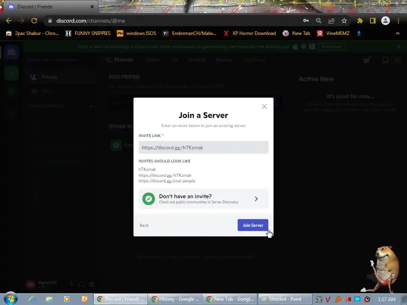The width and height of the screenshot is (407, 305).
Task: Open Discord user settings gear icon
Action: click(91, 284)
